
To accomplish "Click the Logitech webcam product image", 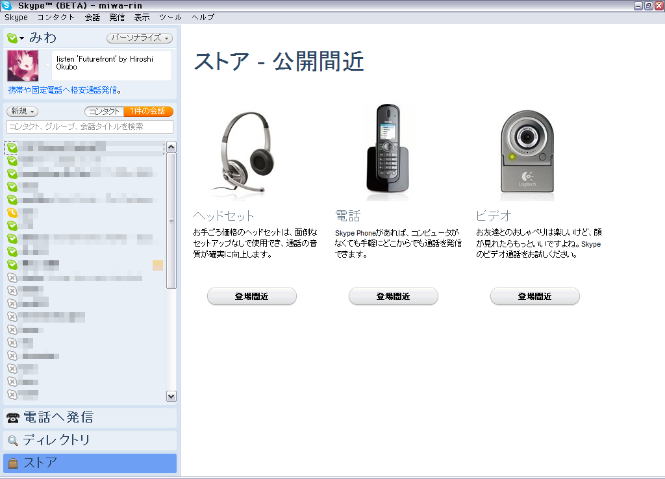I will 527,153.
